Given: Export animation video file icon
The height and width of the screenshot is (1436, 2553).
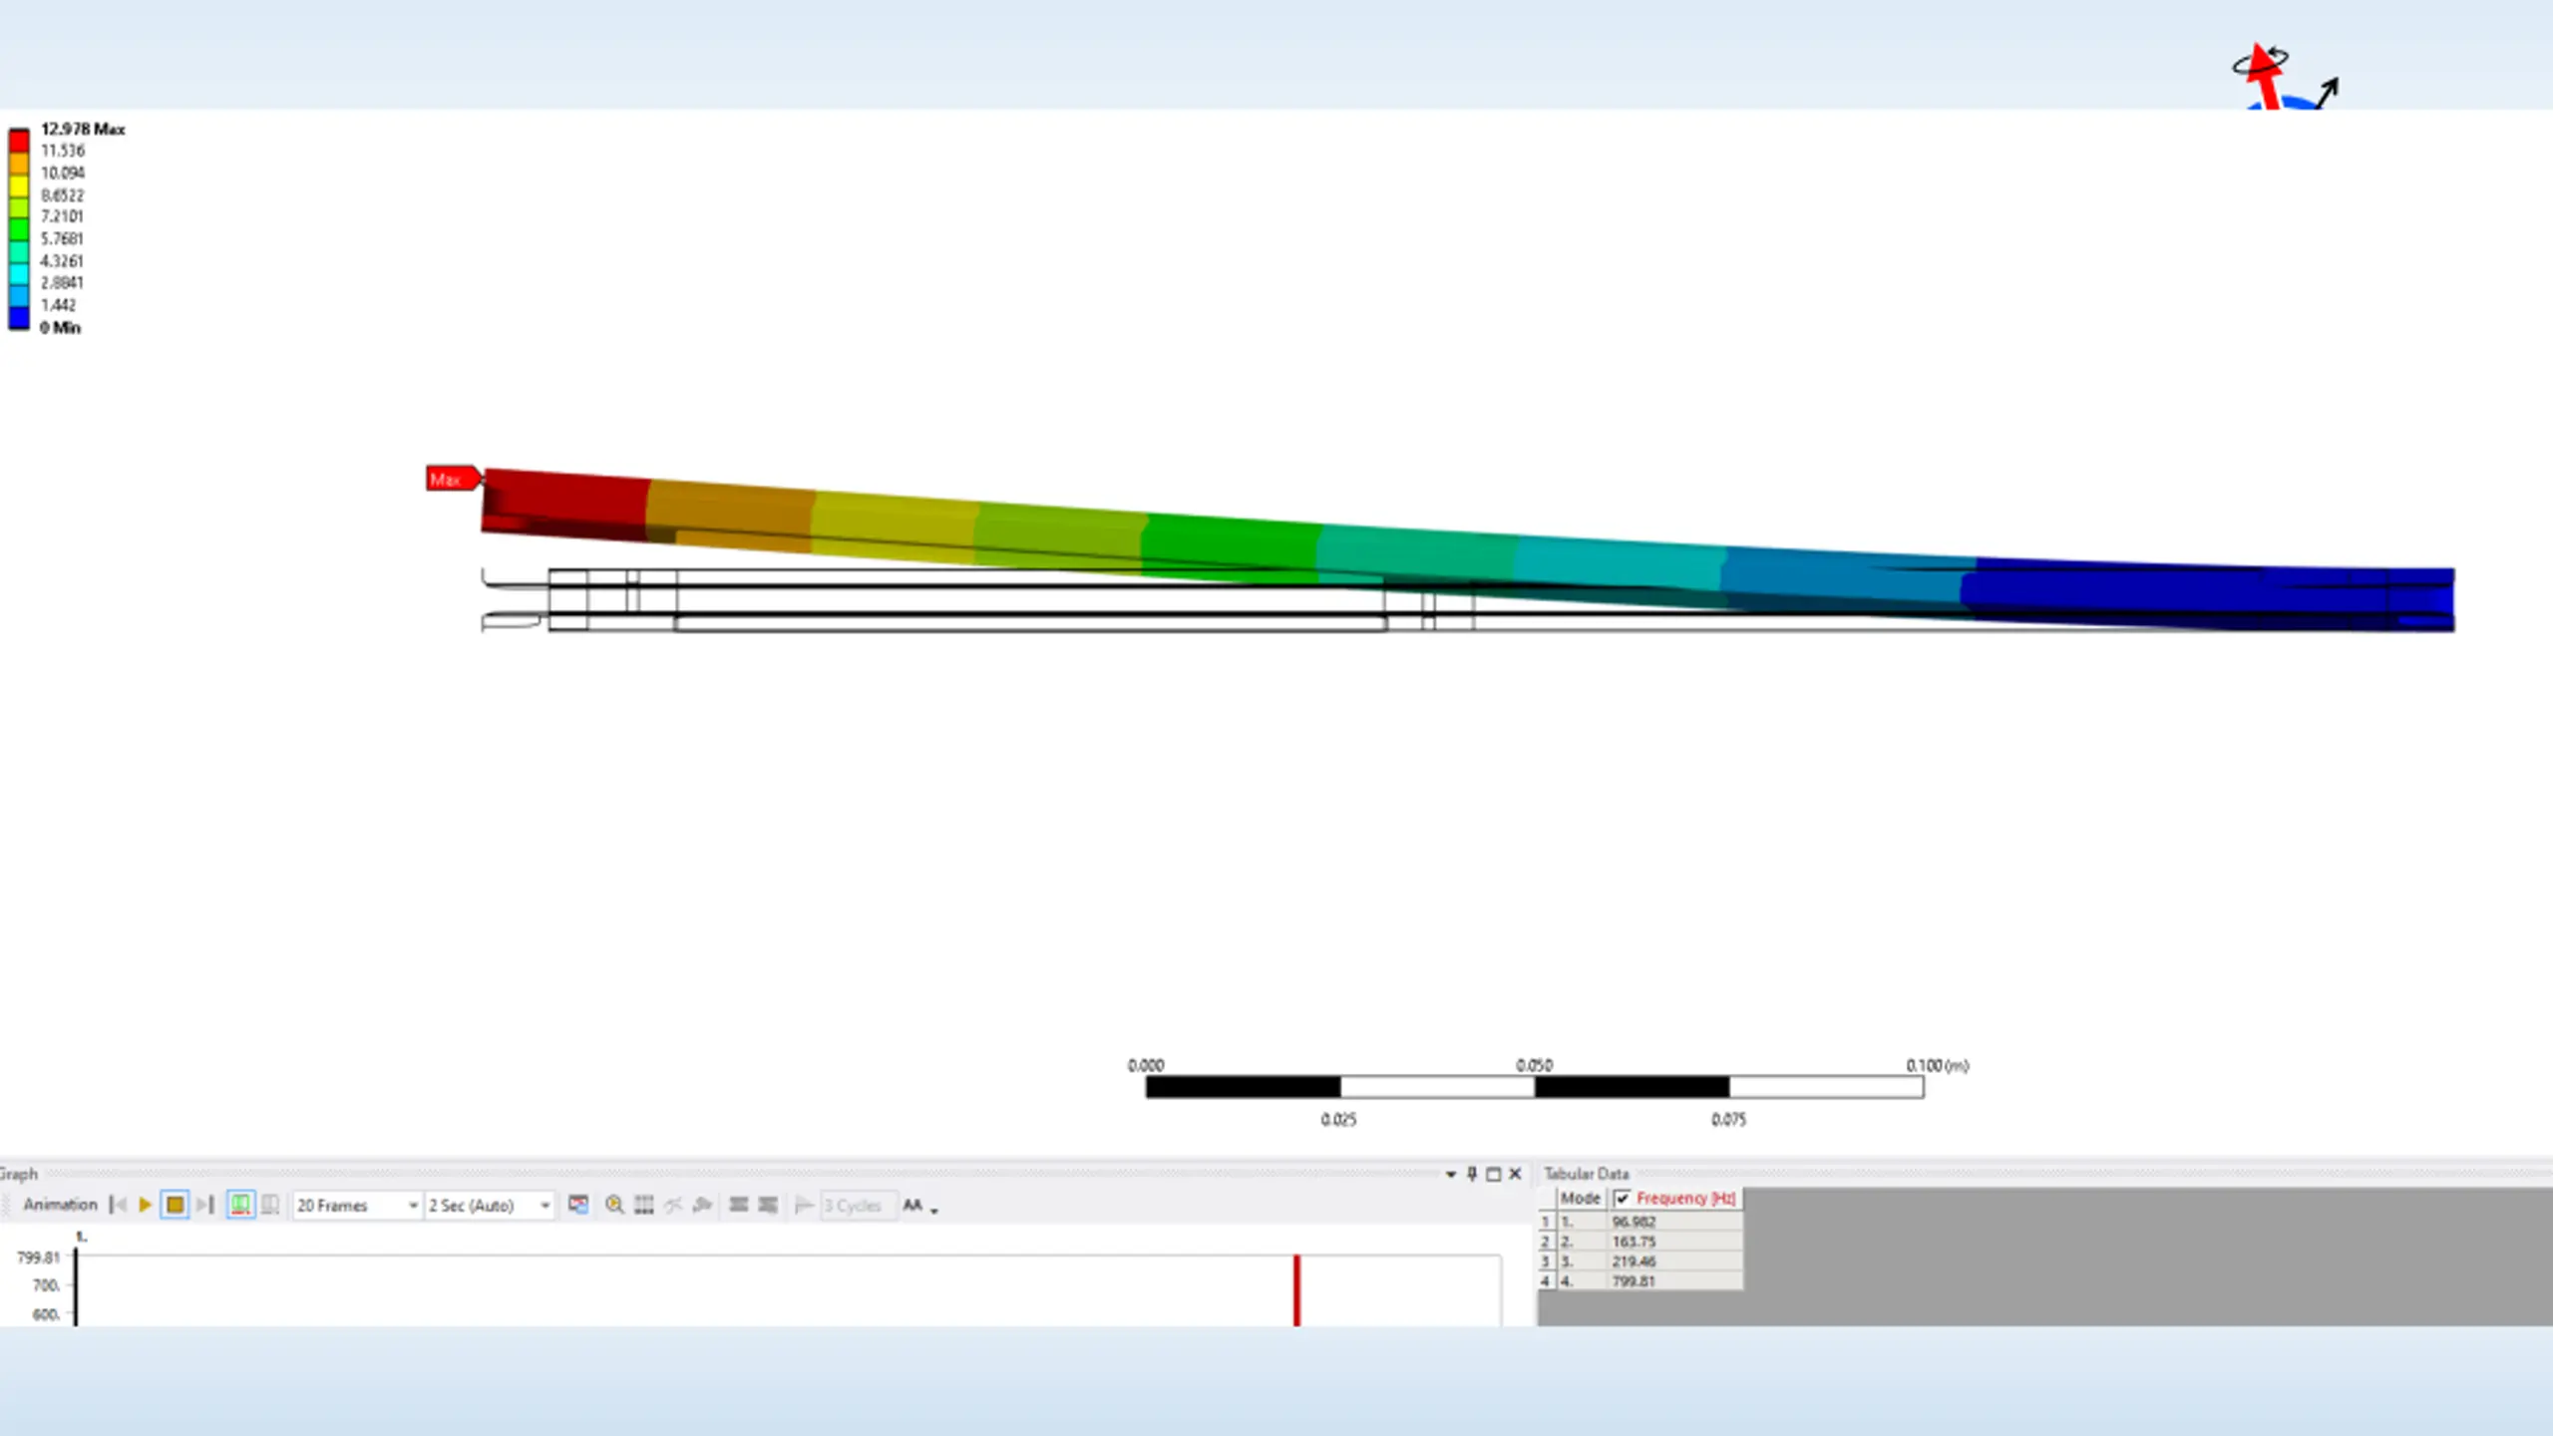Looking at the screenshot, I should (578, 1205).
